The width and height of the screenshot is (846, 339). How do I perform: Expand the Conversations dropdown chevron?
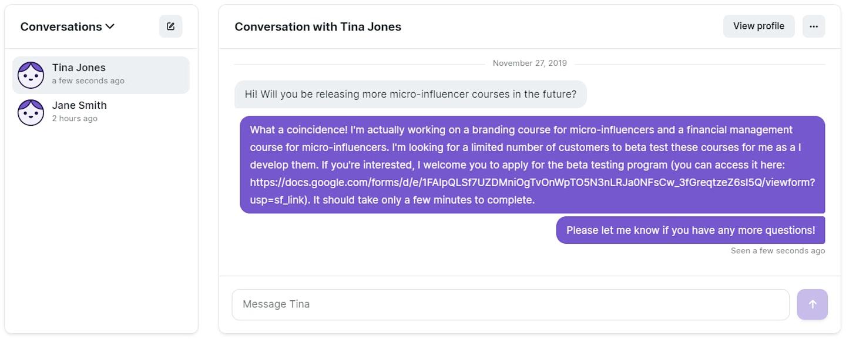click(x=110, y=26)
